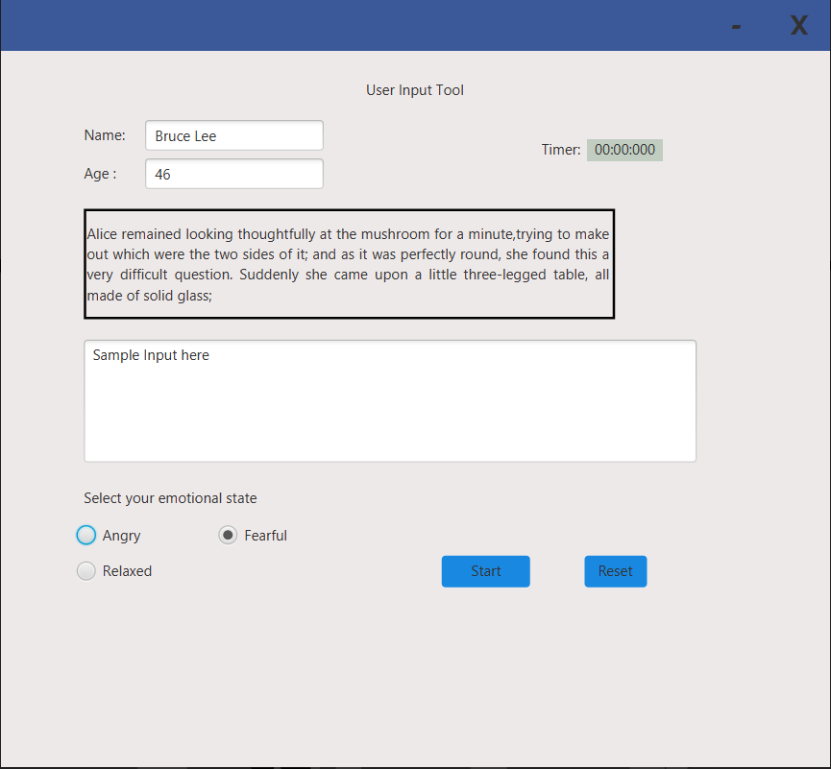
Task: Click the "User Input Tool" heading
Action: pyautogui.click(x=415, y=90)
